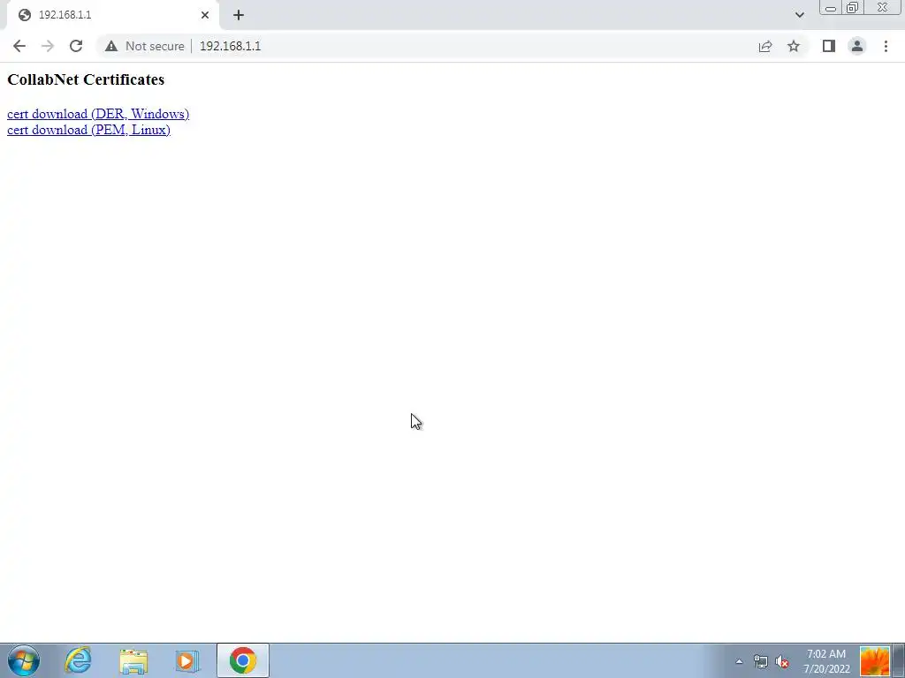Close the Chrome window

click(883, 8)
